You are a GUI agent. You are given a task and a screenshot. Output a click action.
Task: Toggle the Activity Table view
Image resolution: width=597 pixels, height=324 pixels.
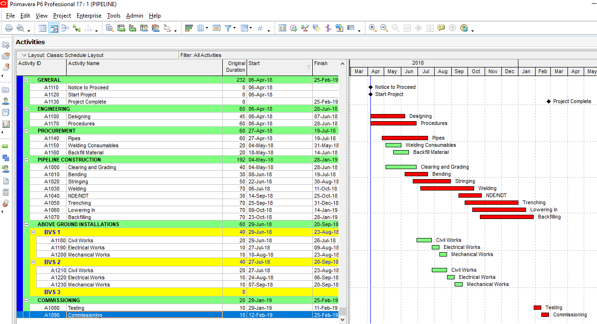(x=42, y=28)
